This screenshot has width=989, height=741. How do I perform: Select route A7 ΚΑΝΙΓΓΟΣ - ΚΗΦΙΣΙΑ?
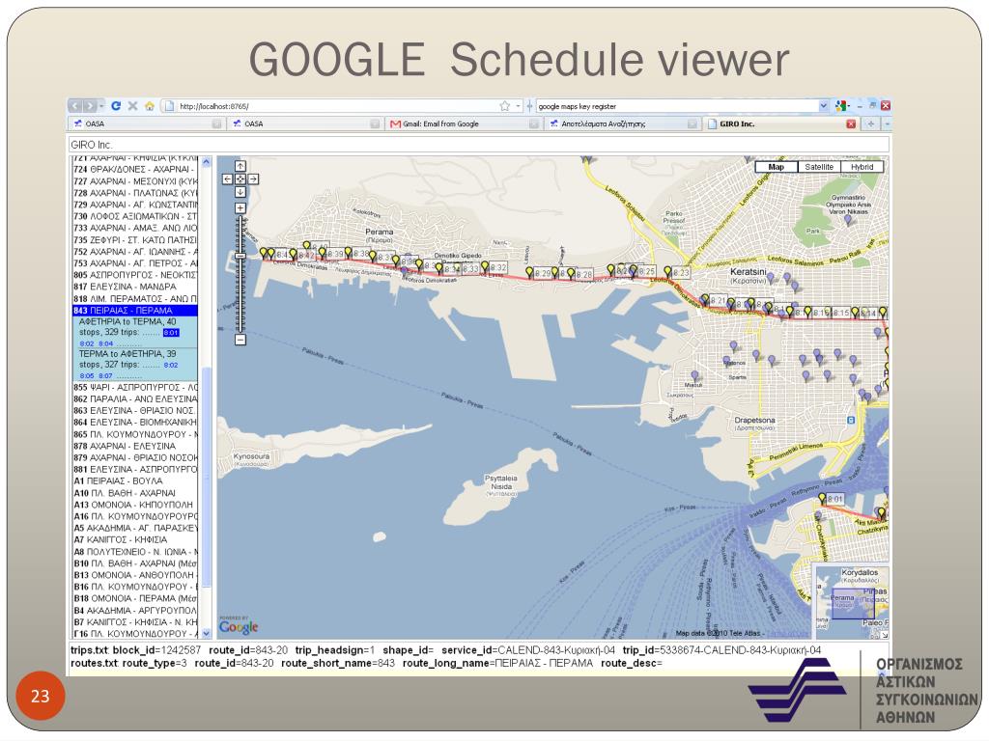point(135,540)
